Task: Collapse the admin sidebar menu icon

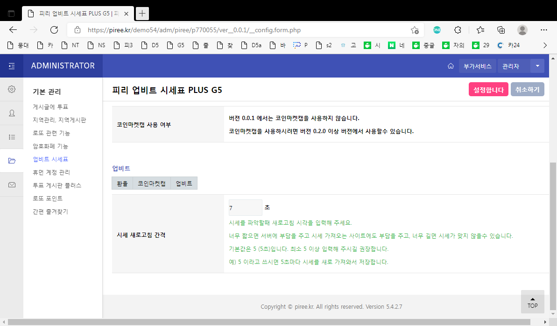Action: pyautogui.click(x=12, y=66)
